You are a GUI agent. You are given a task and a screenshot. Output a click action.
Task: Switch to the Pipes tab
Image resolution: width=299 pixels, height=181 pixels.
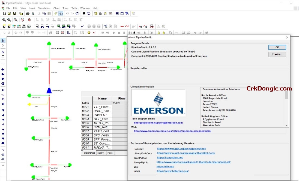[110, 153]
